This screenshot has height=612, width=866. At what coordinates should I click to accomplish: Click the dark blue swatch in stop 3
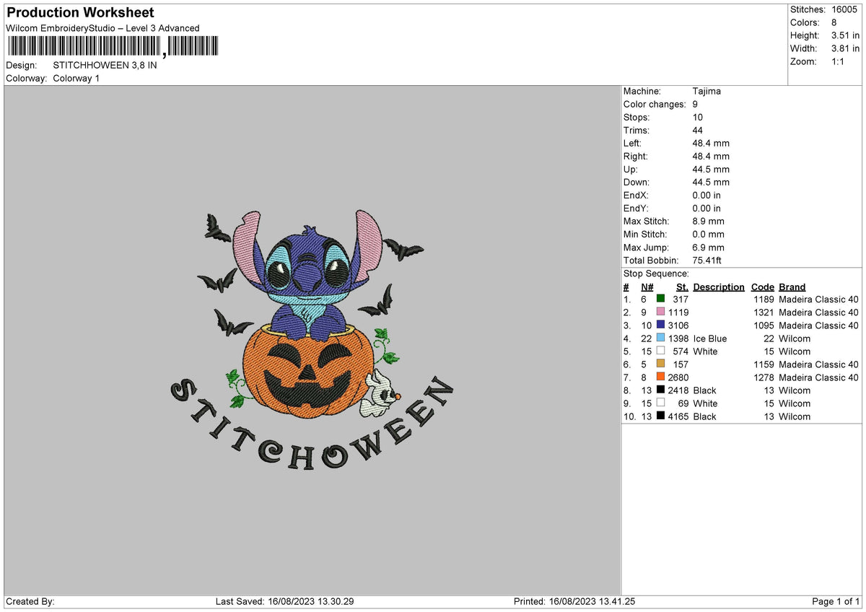[660, 325]
